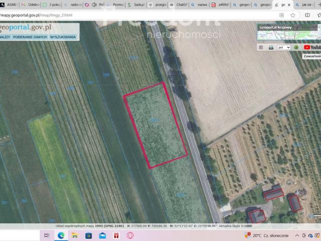Open Microsoft Edge from the taskbar
Screen dimensions: 321x241
61,235
